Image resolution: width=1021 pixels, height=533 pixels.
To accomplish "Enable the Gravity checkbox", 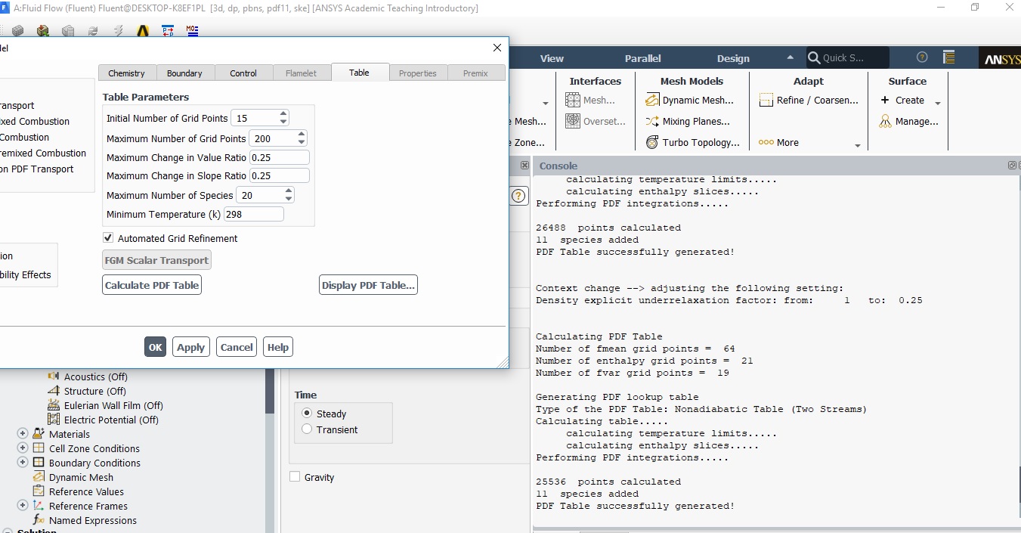I will point(295,477).
